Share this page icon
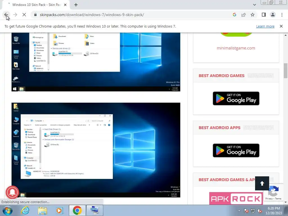Image resolution: width=288 pixels, height=216 pixels. pyautogui.click(x=244, y=15)
